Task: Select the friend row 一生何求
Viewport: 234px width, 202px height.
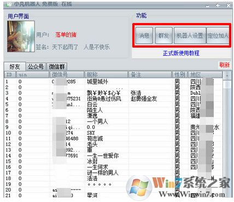Action: [114, 167]
